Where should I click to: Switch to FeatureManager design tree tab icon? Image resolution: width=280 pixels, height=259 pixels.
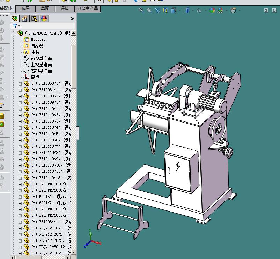tap(15, 18)
